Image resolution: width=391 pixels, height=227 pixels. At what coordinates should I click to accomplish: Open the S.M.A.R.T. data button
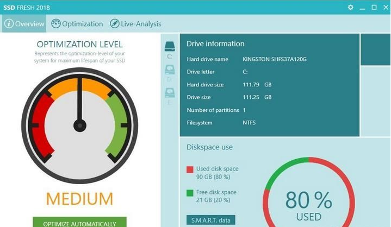[210, 220]
